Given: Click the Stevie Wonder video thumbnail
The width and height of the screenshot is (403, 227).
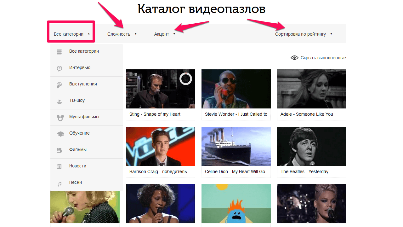Looking at the screenshot, I should [x=236, y=89].
